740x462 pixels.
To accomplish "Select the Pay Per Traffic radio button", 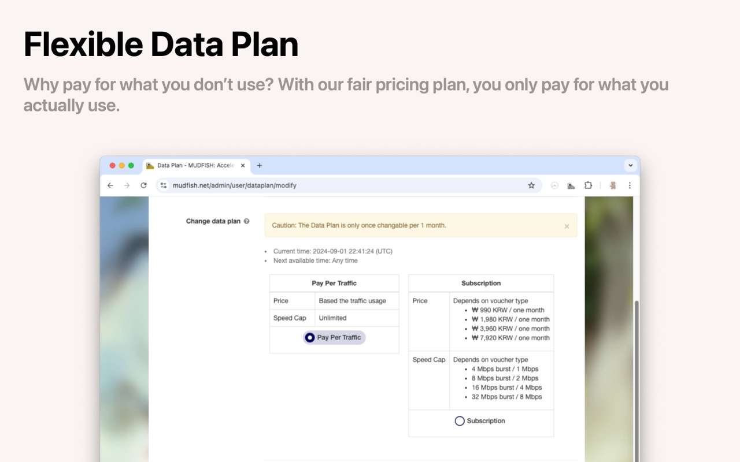I will click(310, 337).
